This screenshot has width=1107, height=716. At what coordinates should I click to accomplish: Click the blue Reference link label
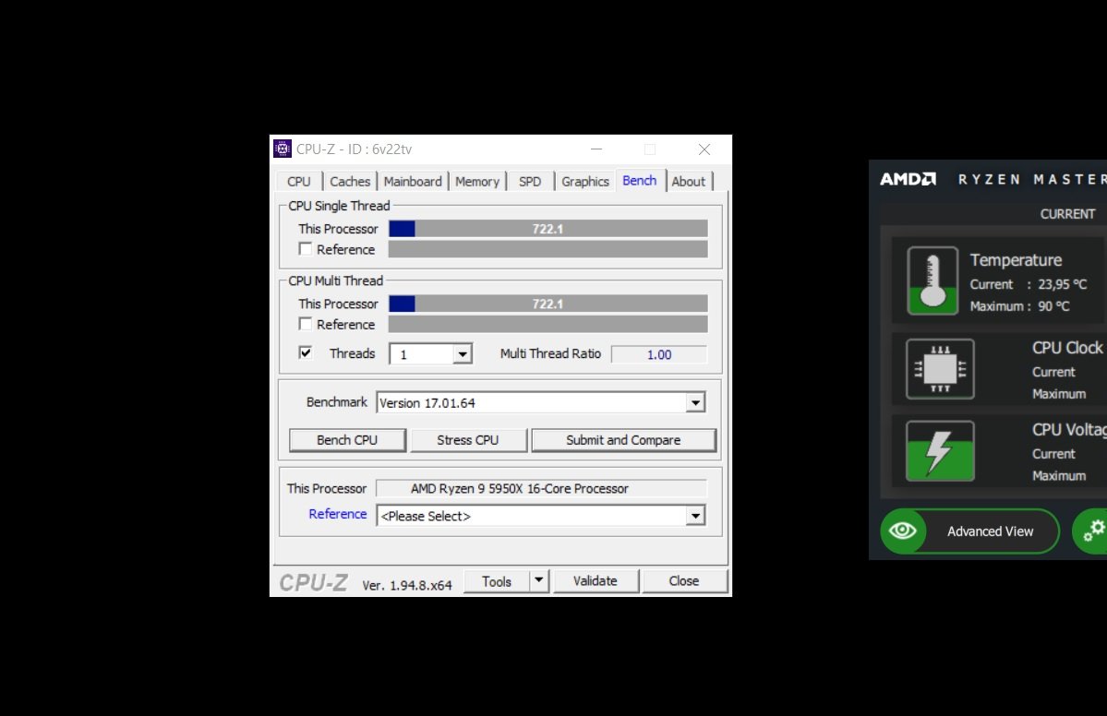pos(338,514)
